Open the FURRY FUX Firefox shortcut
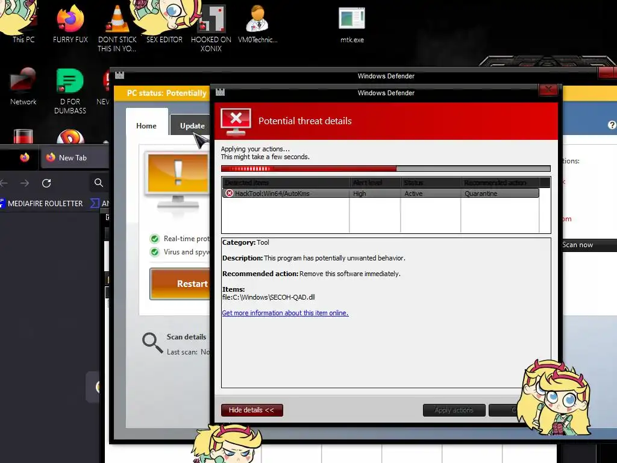This screenshot has height=463, width=617. [x=70, y=24]
